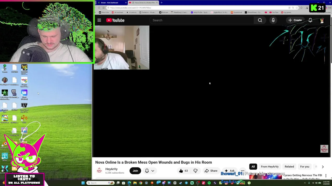Screen dimensions: 332x186
Task: Go to the YouTube home logo
Action: pos(115,20)
